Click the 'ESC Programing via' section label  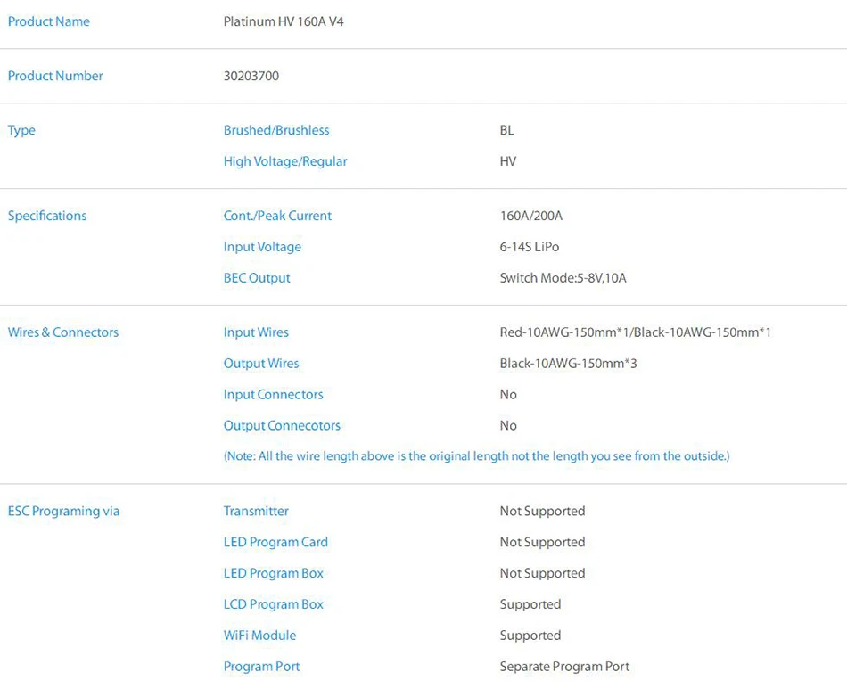63,512
